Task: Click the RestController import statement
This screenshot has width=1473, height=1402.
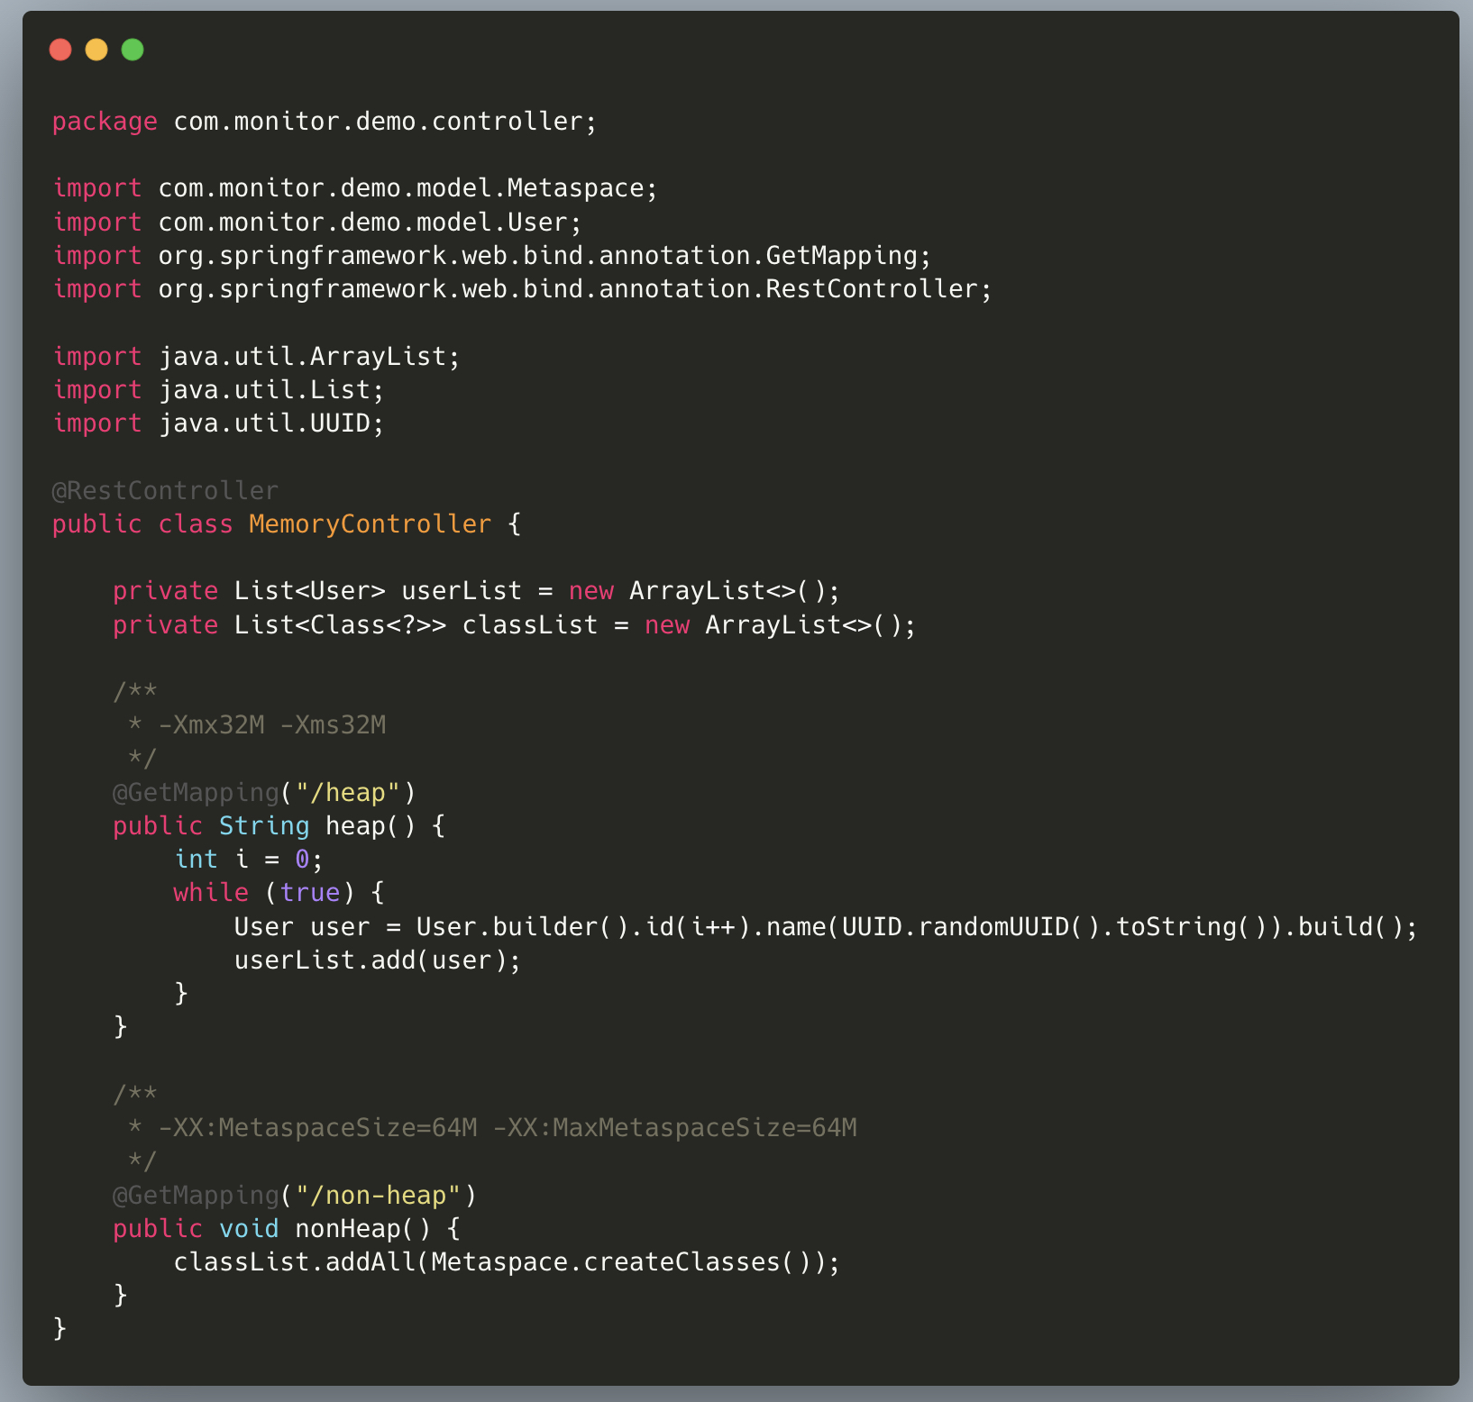Action: pos(522,289)
